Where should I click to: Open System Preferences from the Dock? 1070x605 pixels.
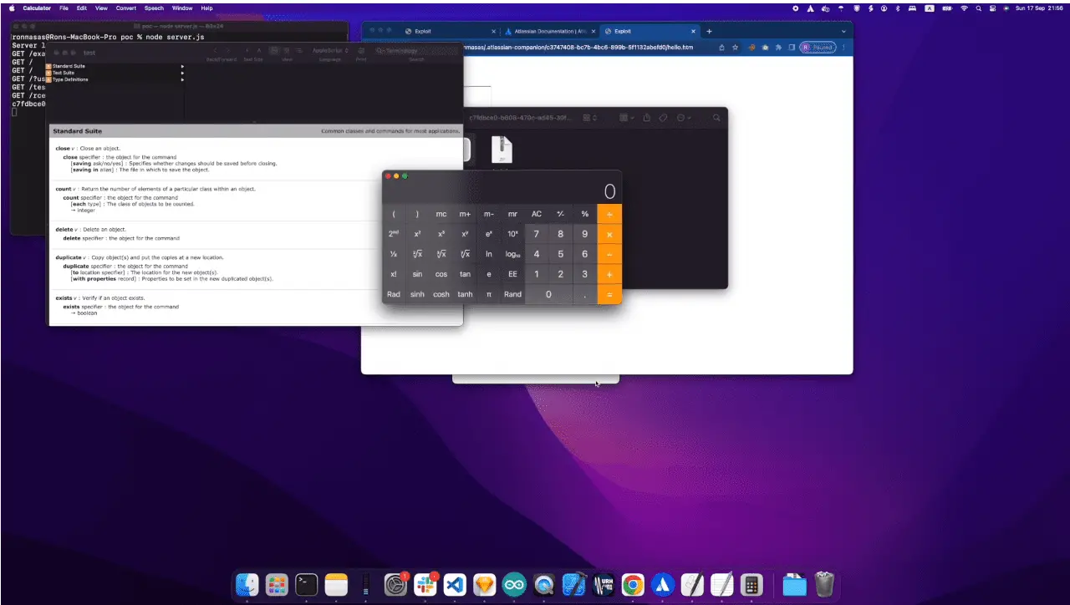(395, 585)
